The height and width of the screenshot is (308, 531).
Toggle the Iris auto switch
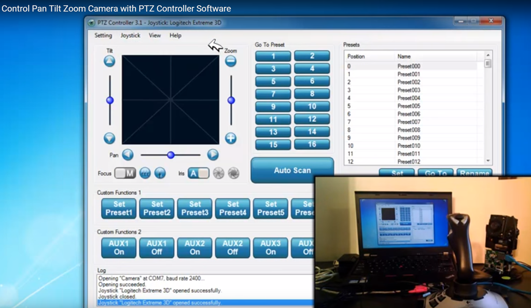(199, 173)
